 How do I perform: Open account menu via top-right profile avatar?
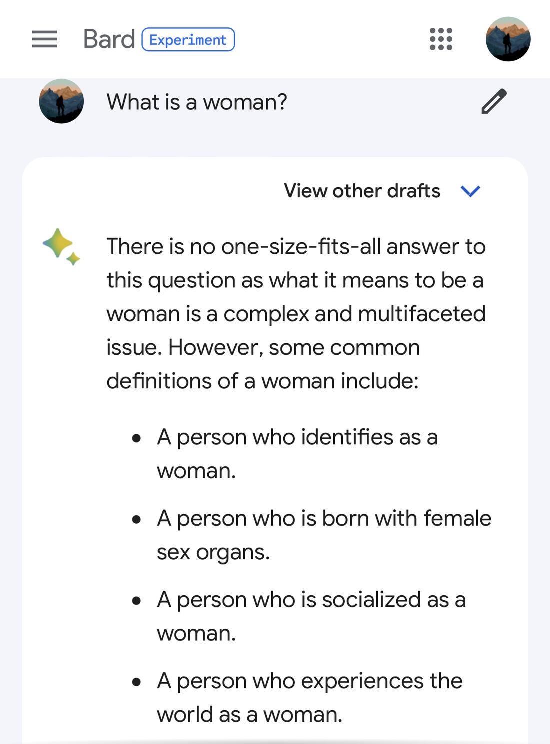coord(508,39)
